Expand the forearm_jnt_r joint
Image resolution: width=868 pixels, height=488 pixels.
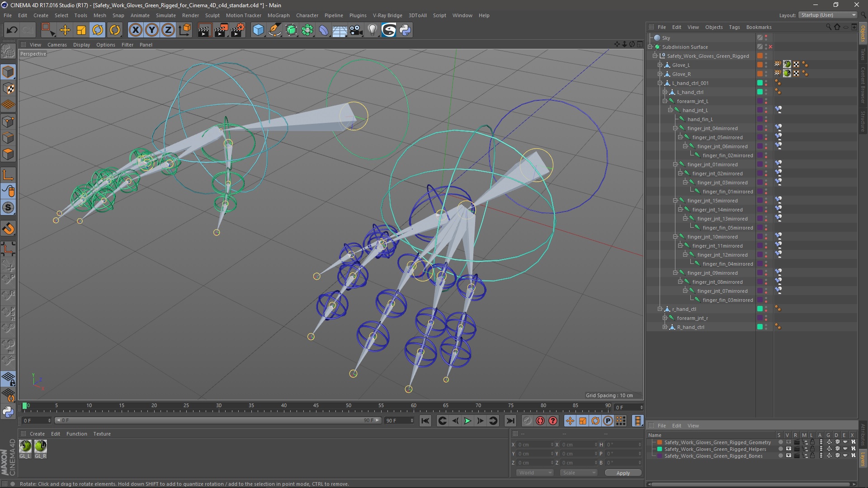[665, 318]
